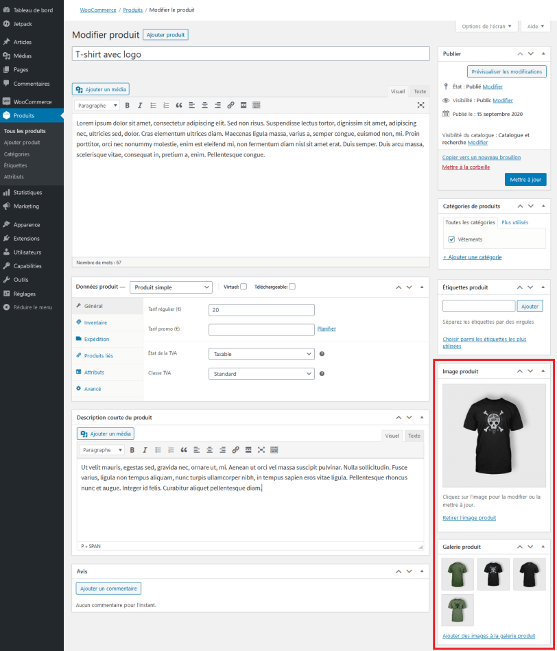Click Retirer l'image produit link
Image resolution: width=557 pixels, height=651 pixels.
[469, 518]
